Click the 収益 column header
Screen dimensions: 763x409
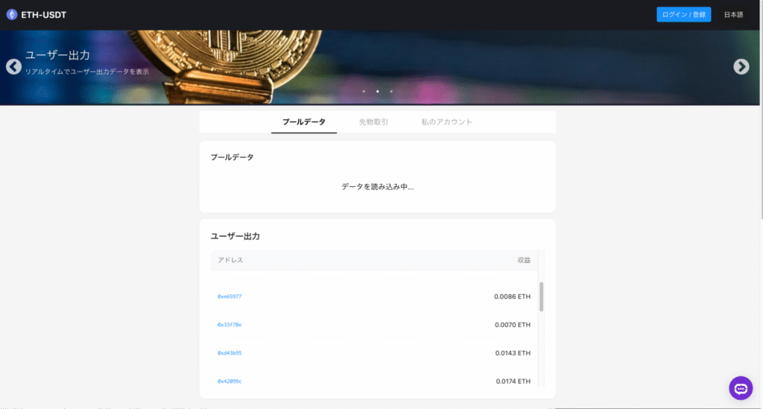pyautogui.click(x=524, y=260)
